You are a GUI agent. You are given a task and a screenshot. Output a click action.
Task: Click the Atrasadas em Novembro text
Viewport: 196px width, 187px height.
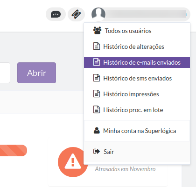click(125, 169)
